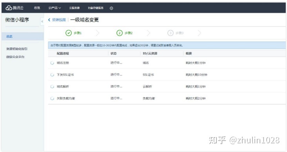Image resolution: width=287 pixels, height=152 pixels.
Task: Click the 步骤1 step label
Action: point(78,33)
